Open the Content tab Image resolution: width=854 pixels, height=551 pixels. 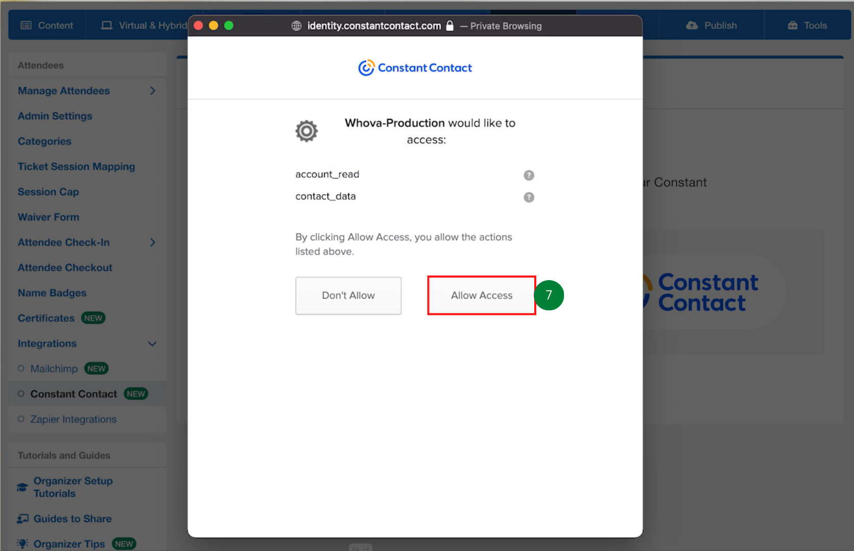[x=47, y=26]
